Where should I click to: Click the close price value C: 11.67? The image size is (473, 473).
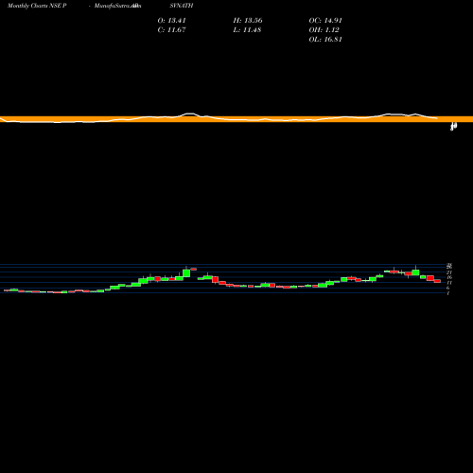pyautogui.click(x=172, y=30)
